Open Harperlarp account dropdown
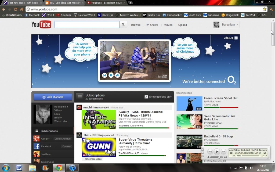Screen dimensions: 275x172 (x=226, y=24)
